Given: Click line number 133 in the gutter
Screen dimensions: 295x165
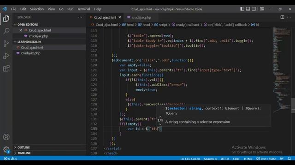Looking at the screenshot, I should click(94, 129).
